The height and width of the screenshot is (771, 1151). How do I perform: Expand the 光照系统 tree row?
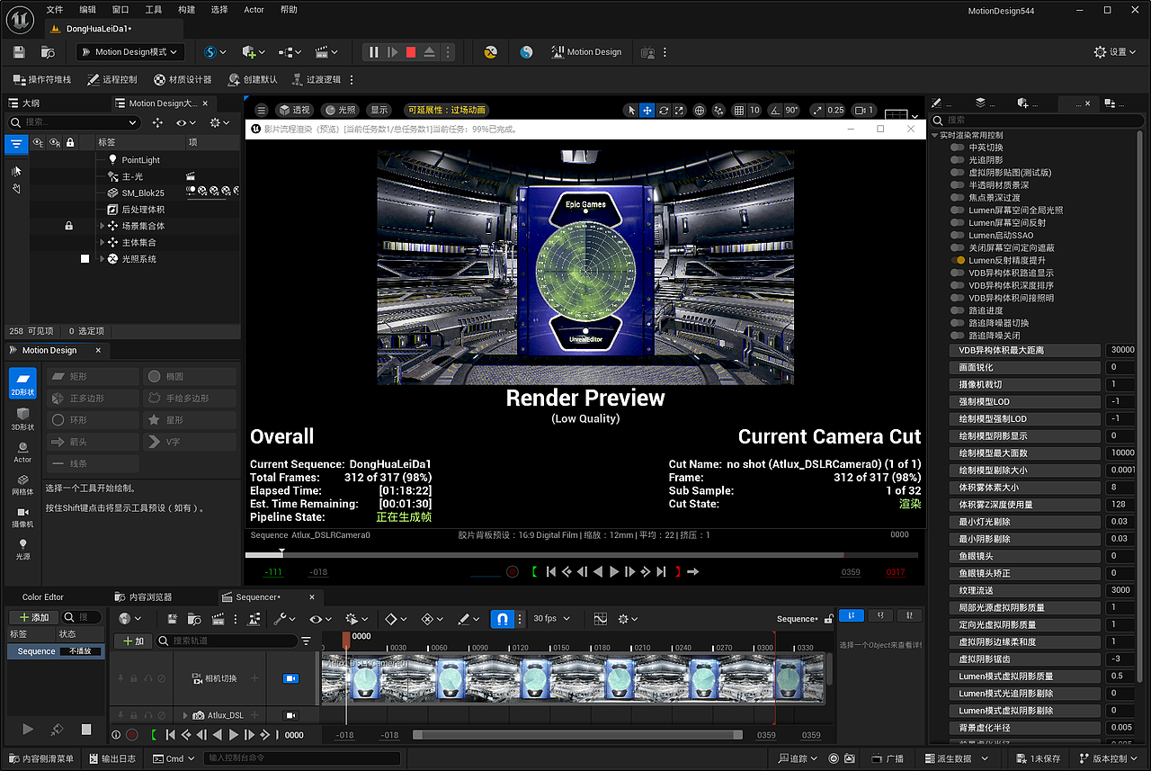coord(103,259)
